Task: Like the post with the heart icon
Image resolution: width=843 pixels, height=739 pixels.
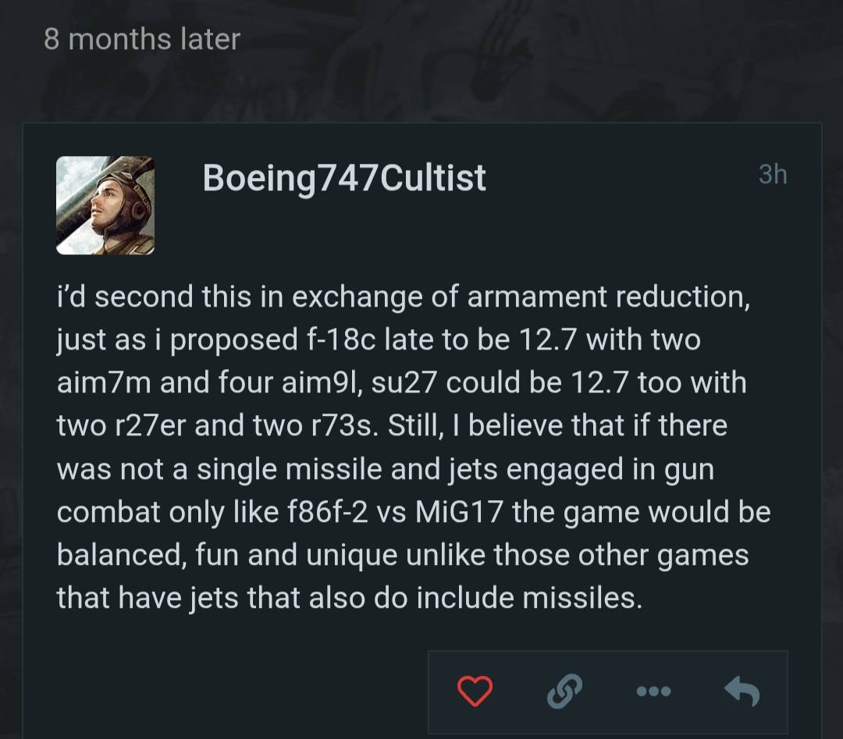Action: pyautogui.click(x=475, y=691)
